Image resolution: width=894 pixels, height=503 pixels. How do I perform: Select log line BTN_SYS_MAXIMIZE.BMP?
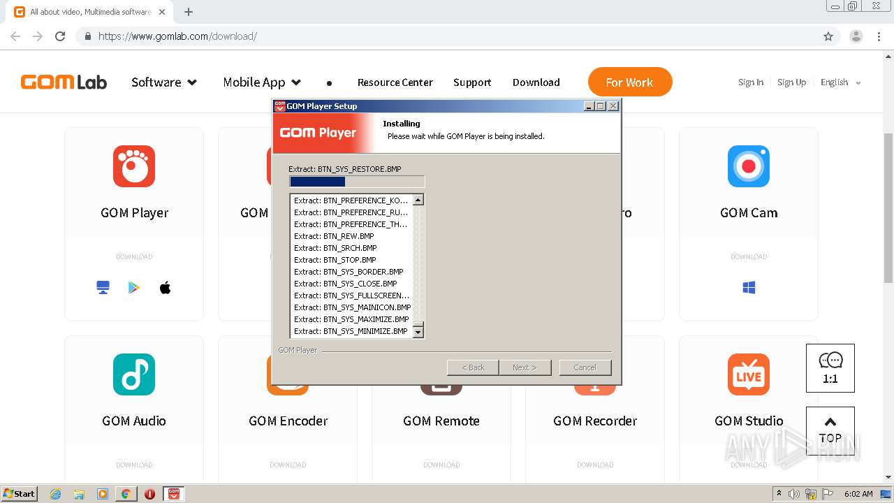tap(351, 319)
